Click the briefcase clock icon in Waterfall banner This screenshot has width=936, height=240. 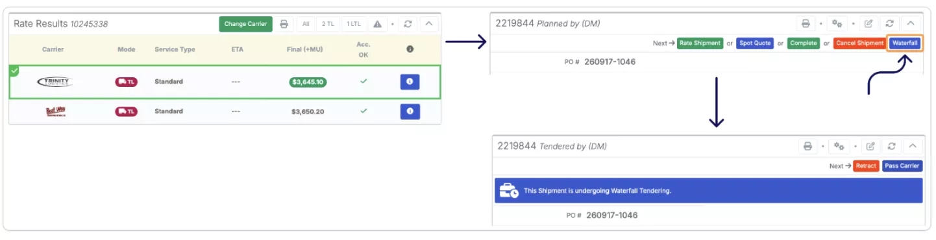[x=509, y=191]
